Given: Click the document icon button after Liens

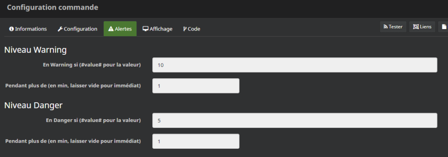Looking at the screenshot, I should pos(444,27).
